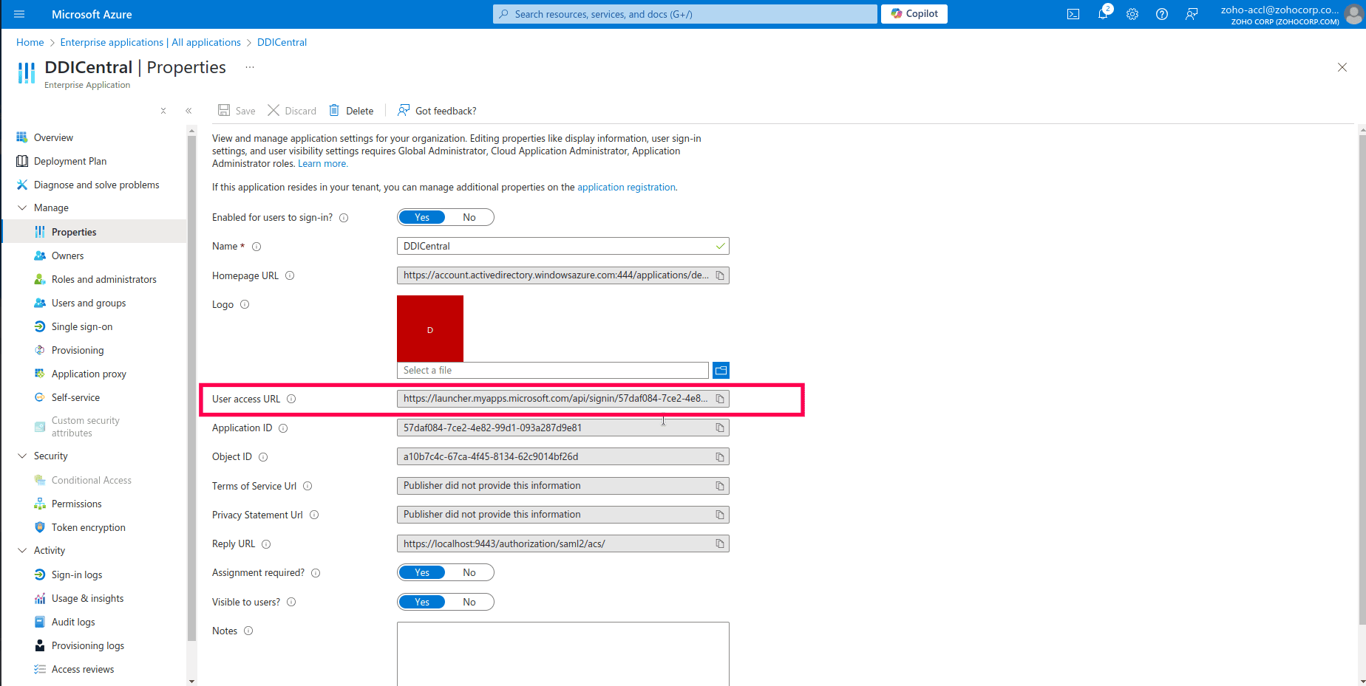This screenshot has width=1366, height=686.
Task: Click the Select a file field
Action: click(x=553, y=371)
